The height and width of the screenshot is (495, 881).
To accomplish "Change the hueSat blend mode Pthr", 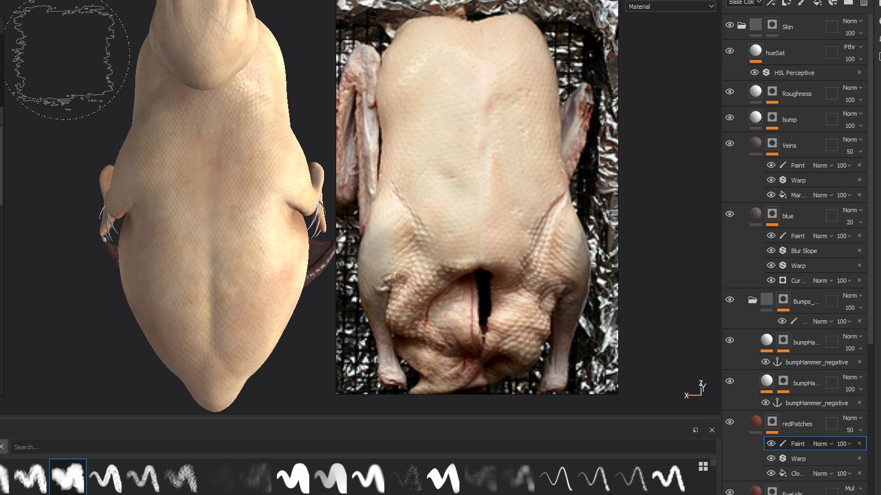I will [853, 47].
